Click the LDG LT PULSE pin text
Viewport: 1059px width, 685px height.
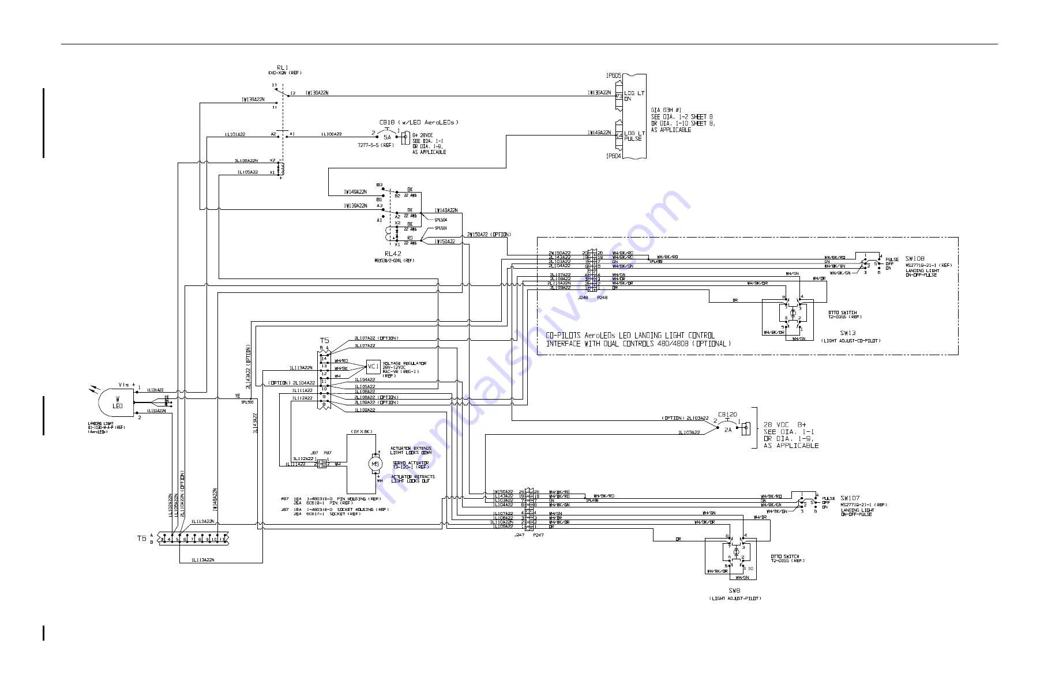[x=634, y=136]
